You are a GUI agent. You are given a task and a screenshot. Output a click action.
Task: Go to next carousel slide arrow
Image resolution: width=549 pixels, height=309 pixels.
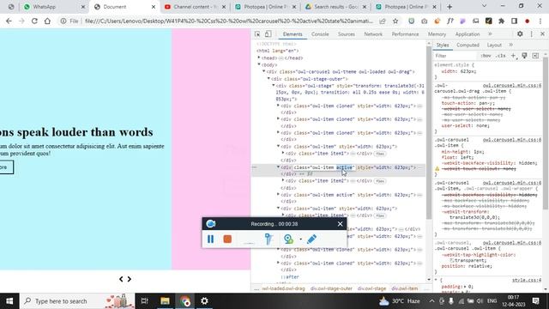pos(130,279)
